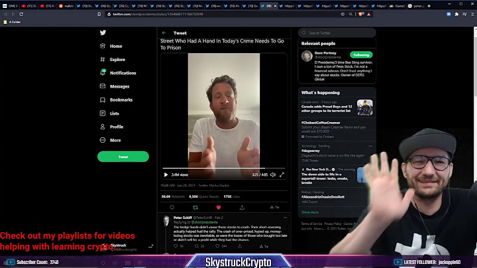
Task: Open Explore from sidebar
Action: click(113, 60)
